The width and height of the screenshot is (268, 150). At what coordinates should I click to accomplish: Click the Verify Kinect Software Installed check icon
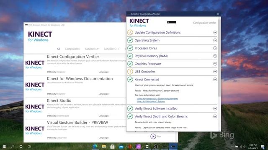(x=130, y=108)
